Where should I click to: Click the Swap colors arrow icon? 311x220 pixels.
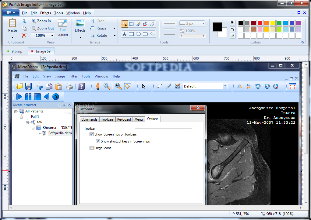click(x=233, y=29)
